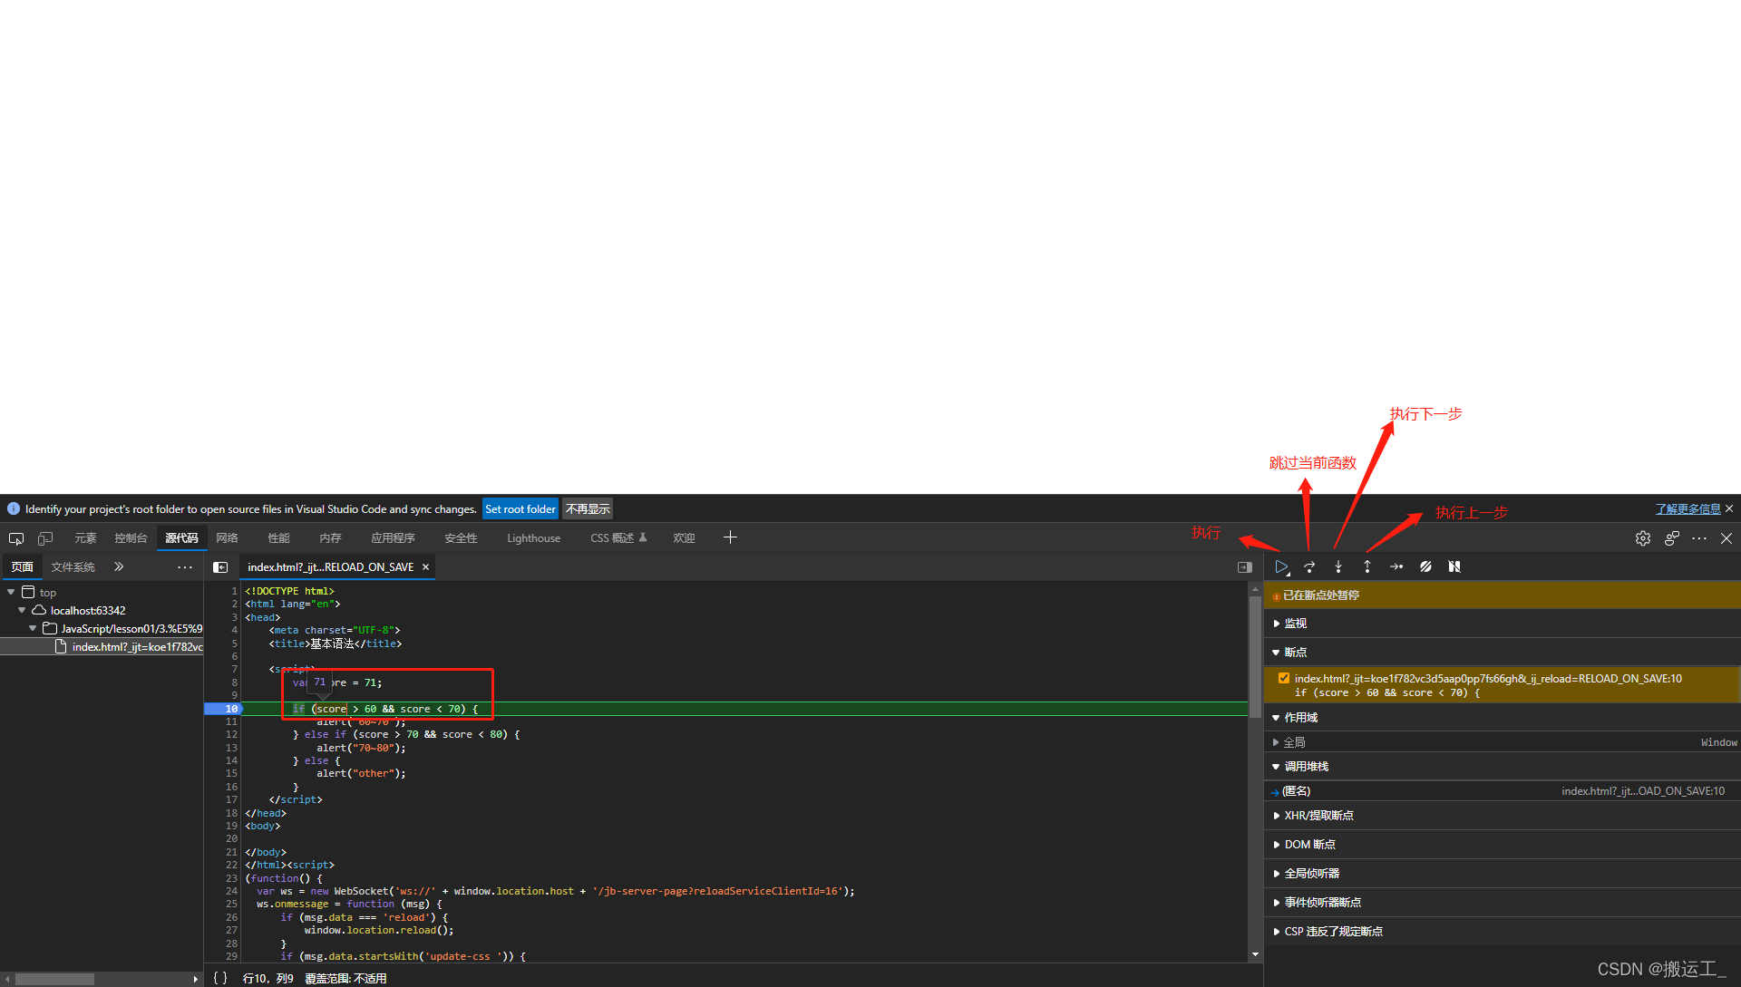Switch to the 控制台 console tab
This screenshot has width=1741, height=987.
tap(131, 538)
